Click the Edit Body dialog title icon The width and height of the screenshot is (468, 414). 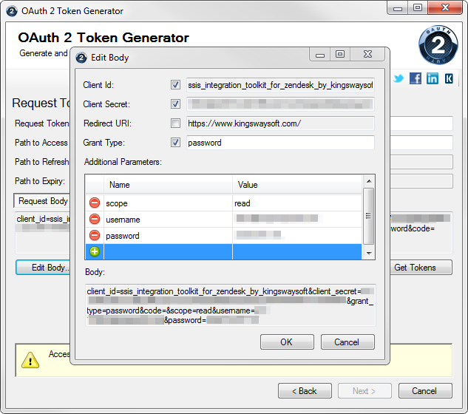81,58
